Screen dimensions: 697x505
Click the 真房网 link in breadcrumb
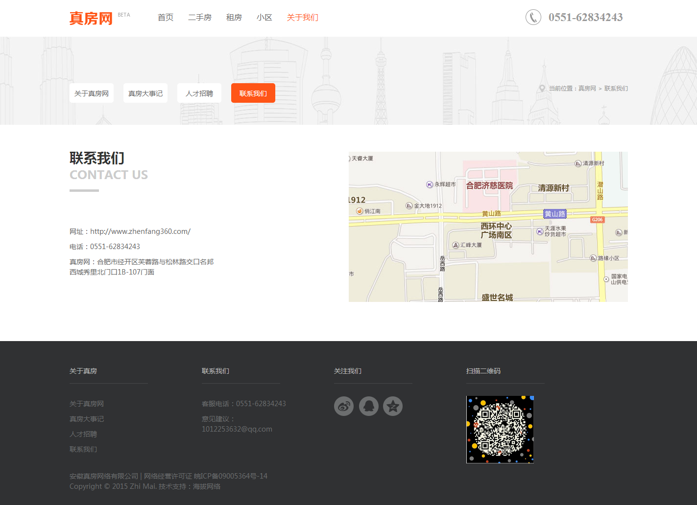point(587,89)
